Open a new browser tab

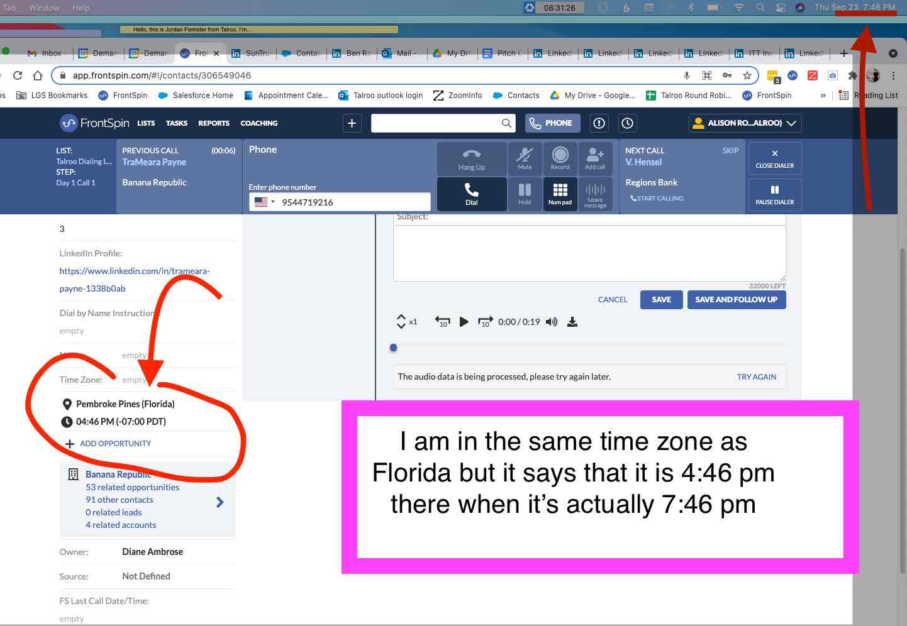point(844,53)
